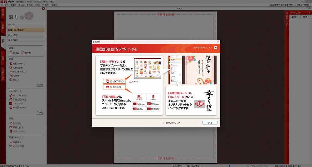Expand the 表示設定 section
312x167 pixels.
(x=26, y=35)
